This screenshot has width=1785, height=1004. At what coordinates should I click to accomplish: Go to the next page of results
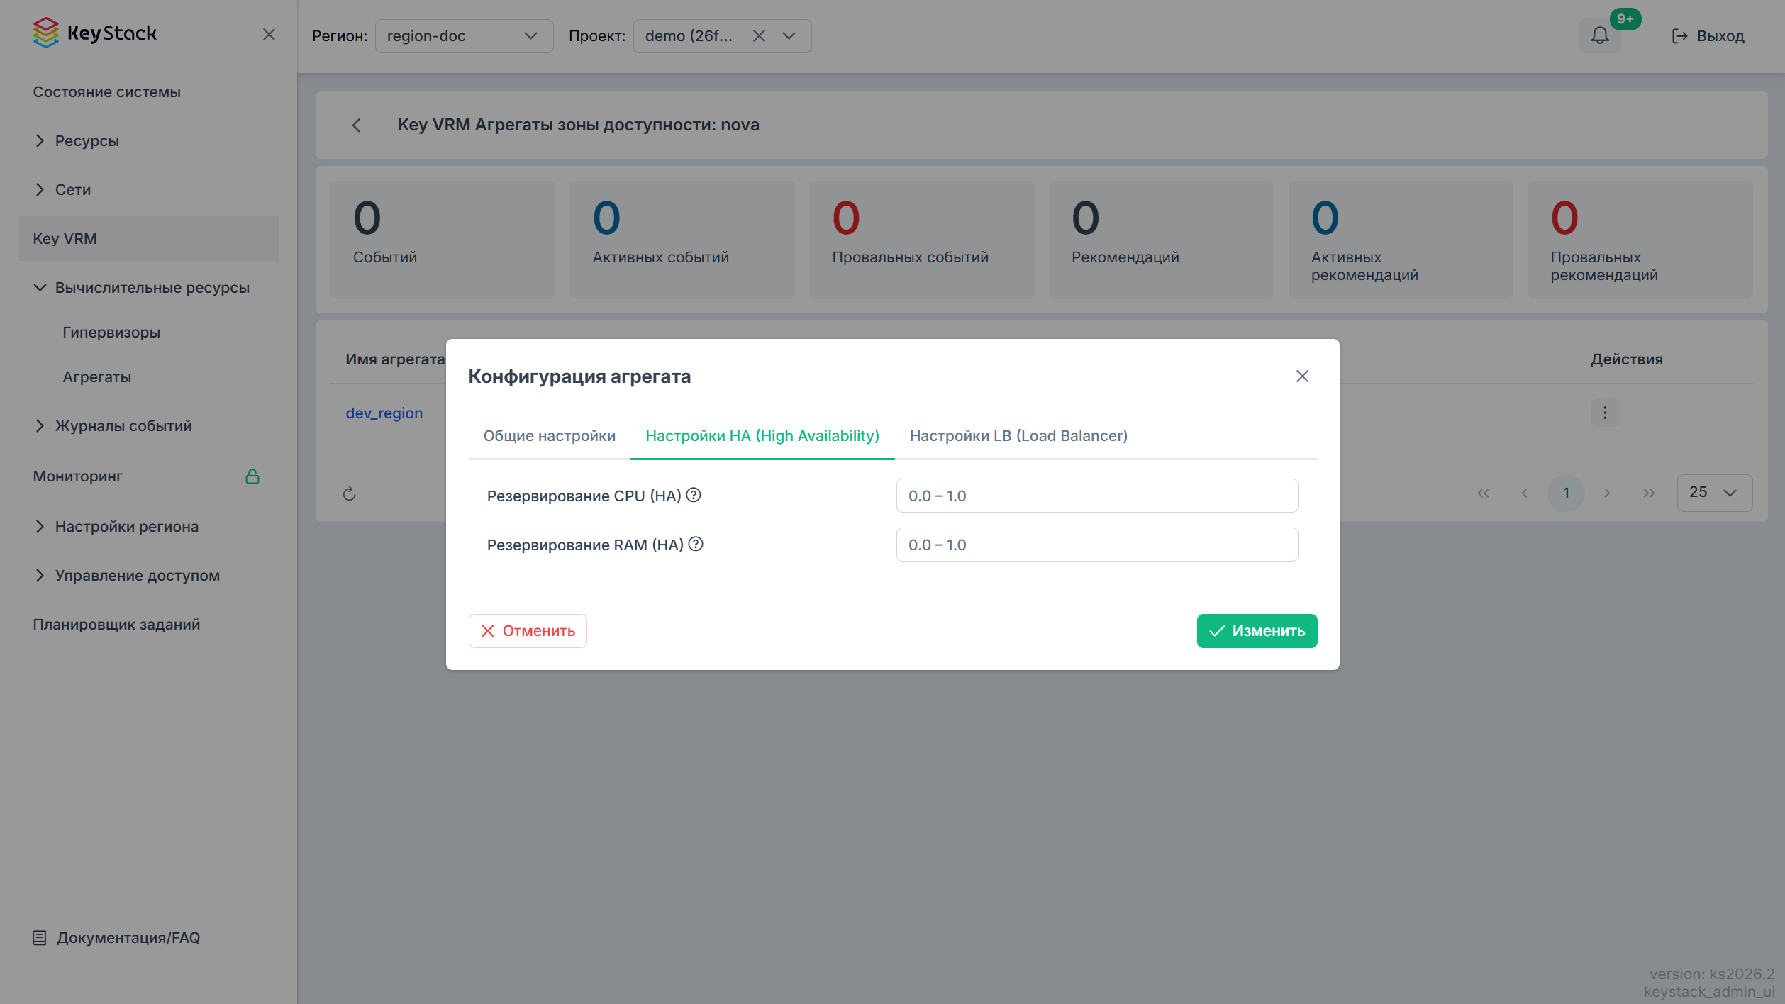[1608, 493]
